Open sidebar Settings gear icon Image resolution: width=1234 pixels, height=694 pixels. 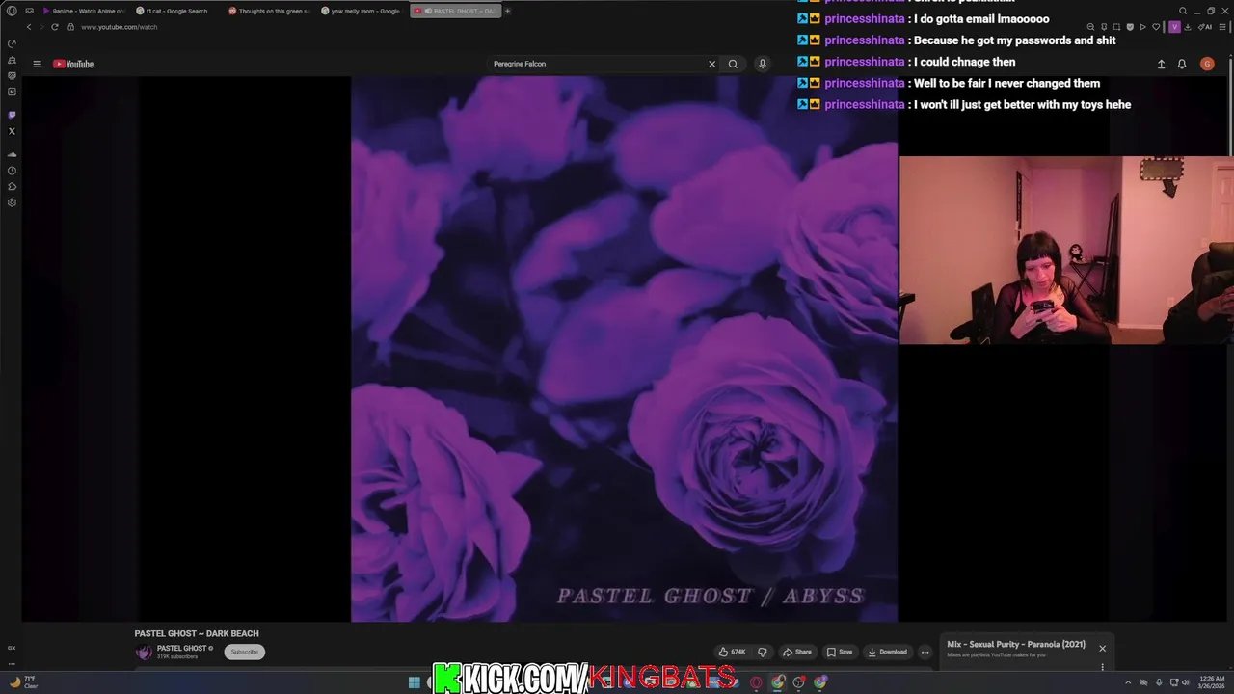click(12, 202)
